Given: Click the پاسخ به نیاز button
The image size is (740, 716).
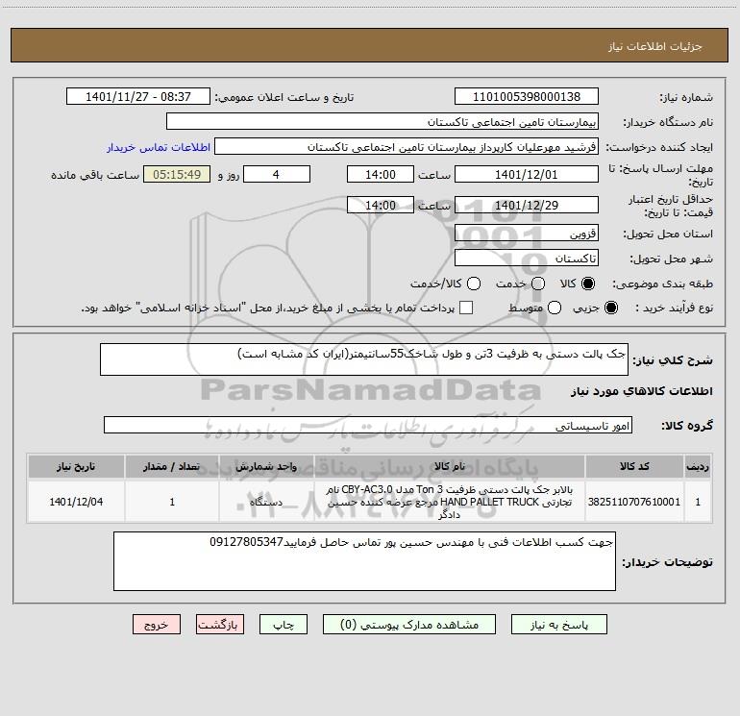Looking at the screenshot, I should pyautogui.click(x=558, y=625).
